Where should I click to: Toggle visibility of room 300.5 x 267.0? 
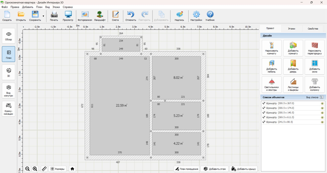point(322,103)
